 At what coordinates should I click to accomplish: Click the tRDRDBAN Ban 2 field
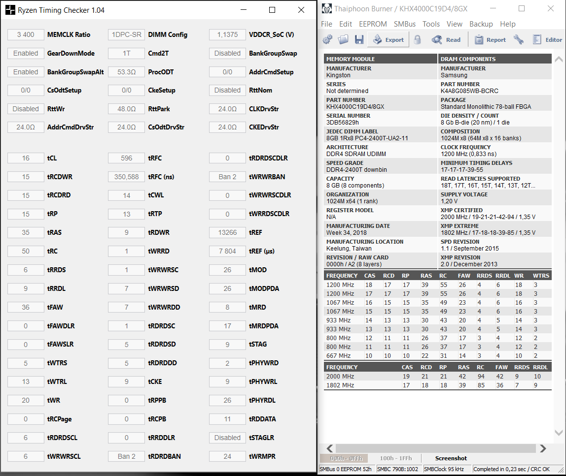(126, 456)
